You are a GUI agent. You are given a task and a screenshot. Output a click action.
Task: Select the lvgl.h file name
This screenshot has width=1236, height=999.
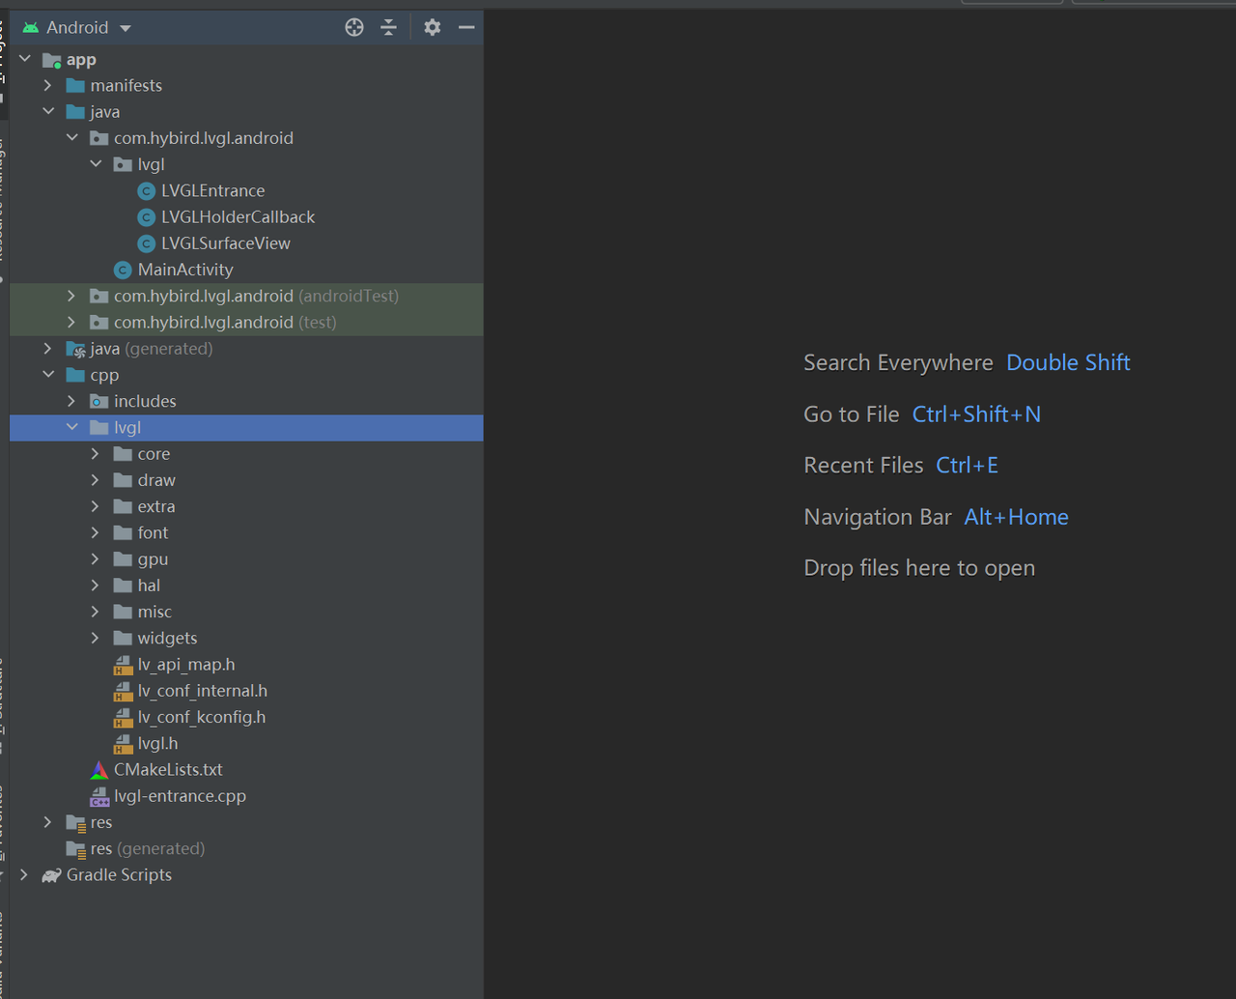tap(157, 744)
